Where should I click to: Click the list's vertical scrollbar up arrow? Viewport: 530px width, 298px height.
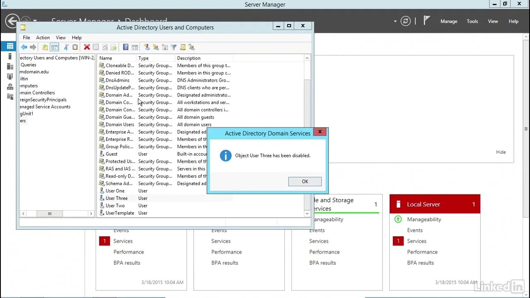307,58
